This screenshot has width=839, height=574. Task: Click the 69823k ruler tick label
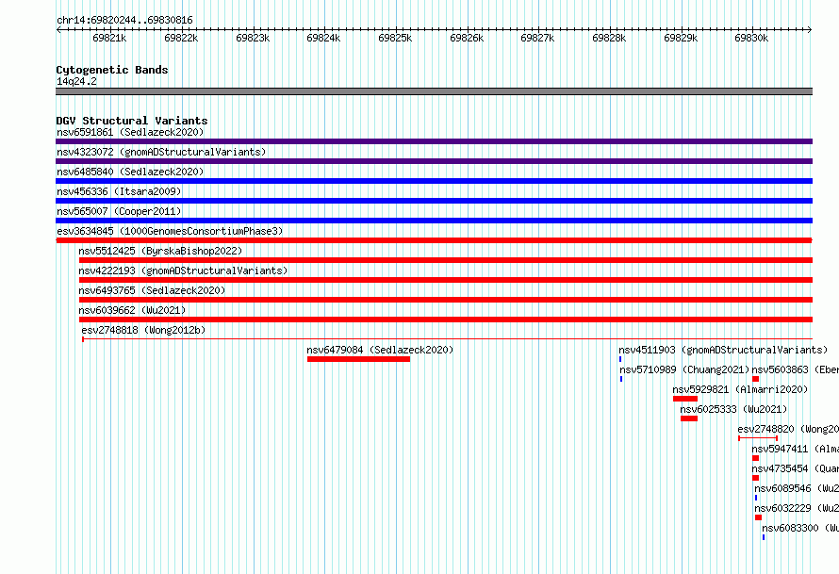(x=253, y=38)
